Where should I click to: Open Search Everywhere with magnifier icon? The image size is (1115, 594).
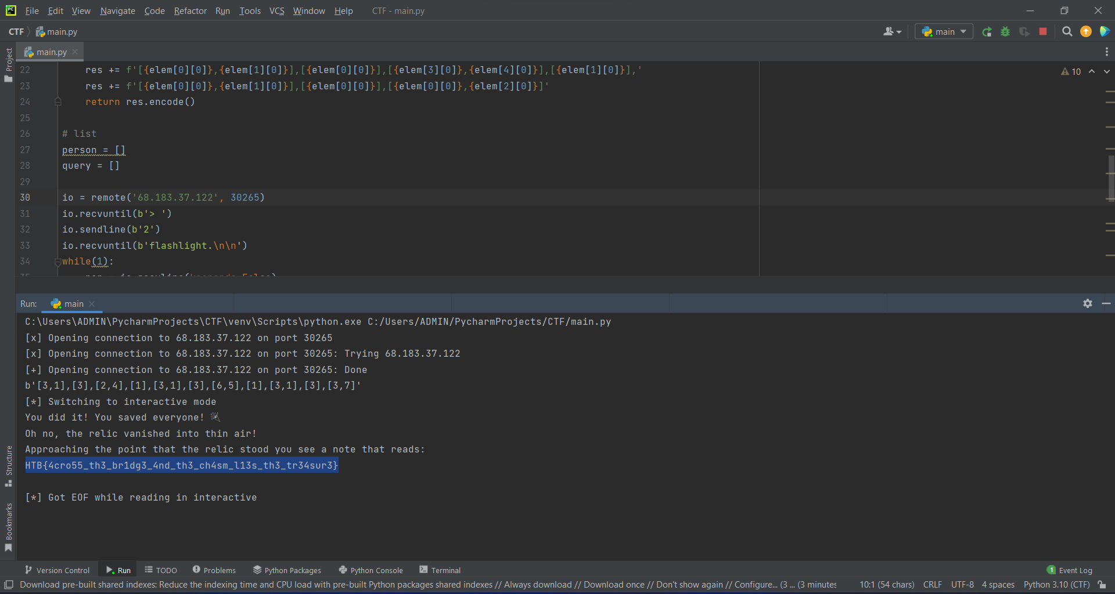(x=1067, y=31)
